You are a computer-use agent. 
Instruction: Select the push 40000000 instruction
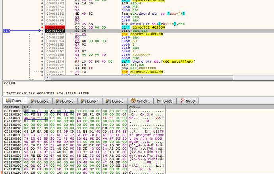(135, 55)
